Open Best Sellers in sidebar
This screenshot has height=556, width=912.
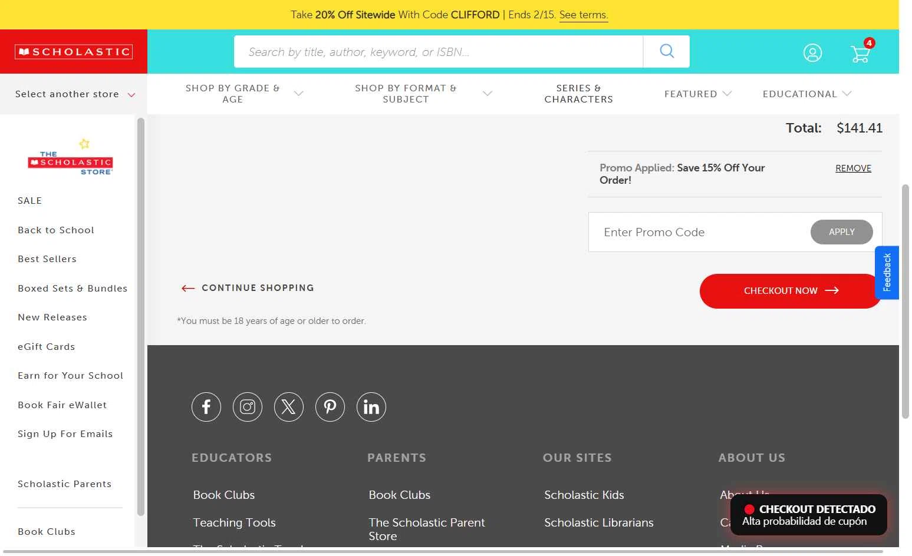pos(47,259)
